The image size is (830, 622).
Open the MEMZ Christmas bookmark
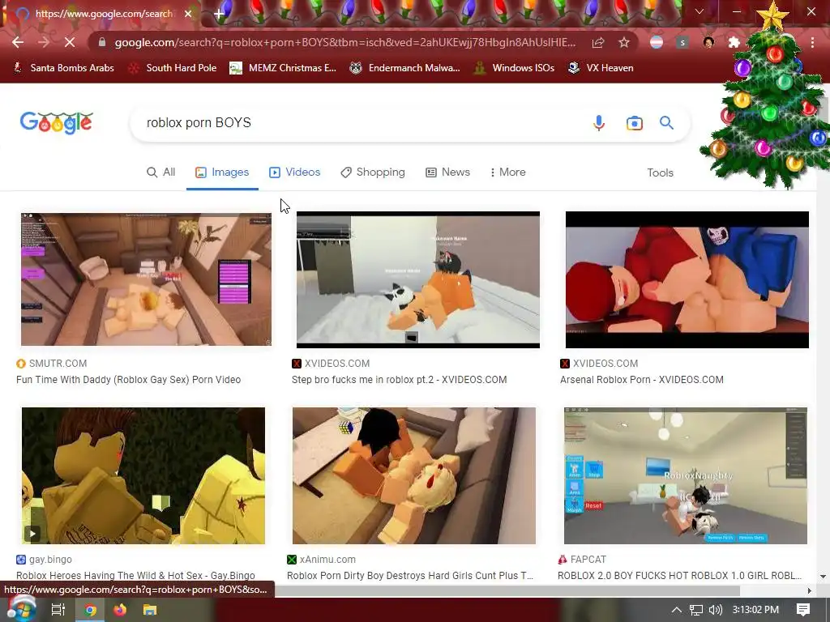283,68
